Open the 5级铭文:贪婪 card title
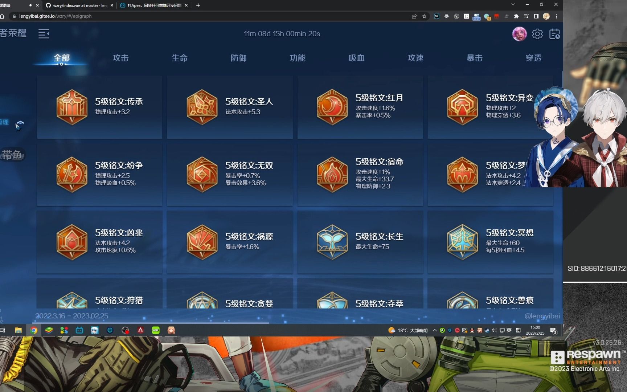 [249, 303]
